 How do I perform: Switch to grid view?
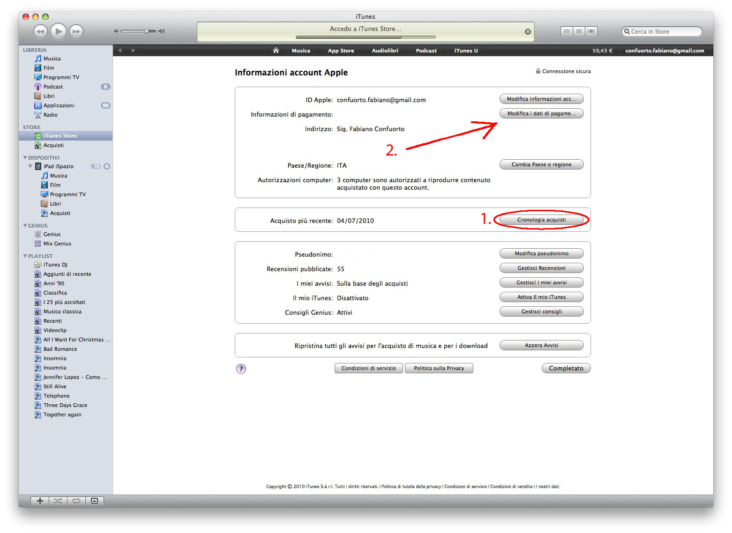(579, 31)
